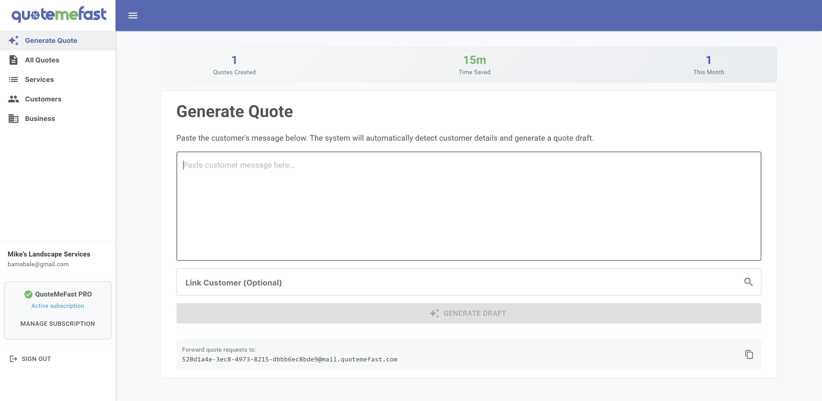Open Business settings page

pos(58,118)
